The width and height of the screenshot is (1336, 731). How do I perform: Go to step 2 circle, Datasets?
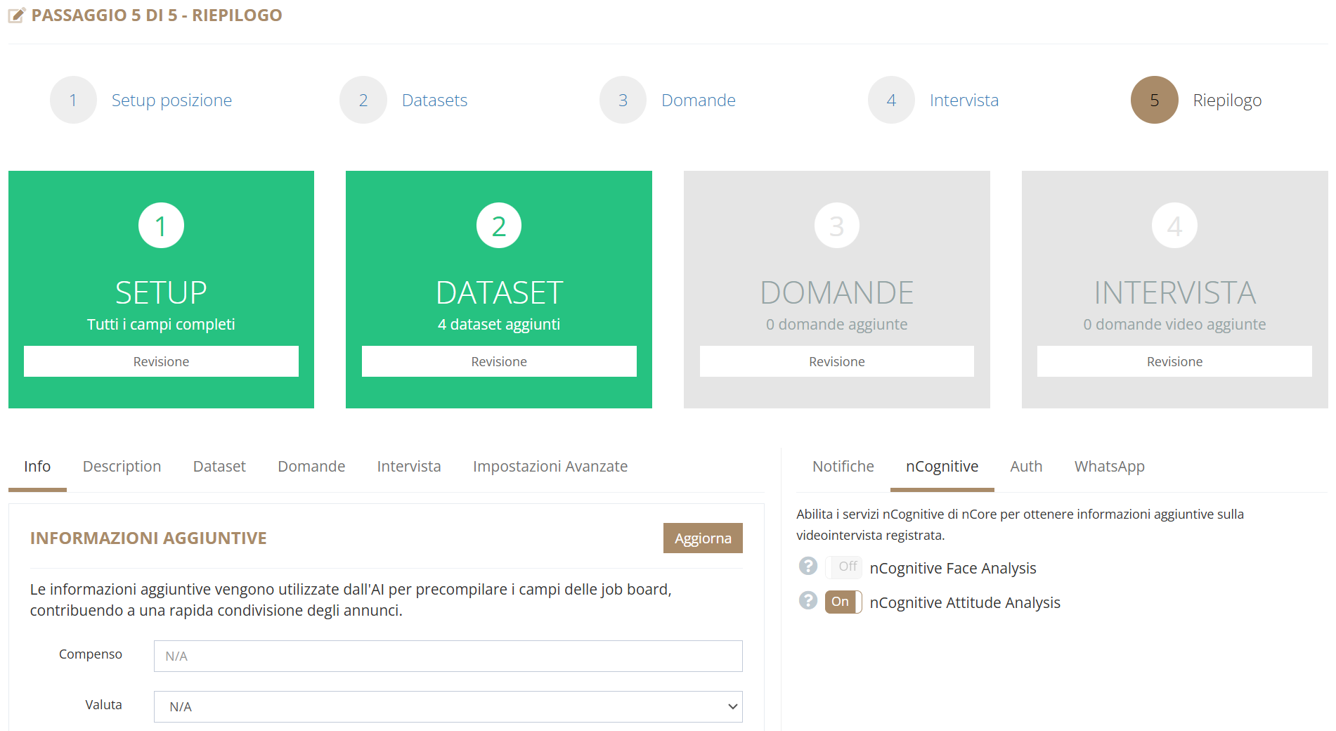coord(363,100)
